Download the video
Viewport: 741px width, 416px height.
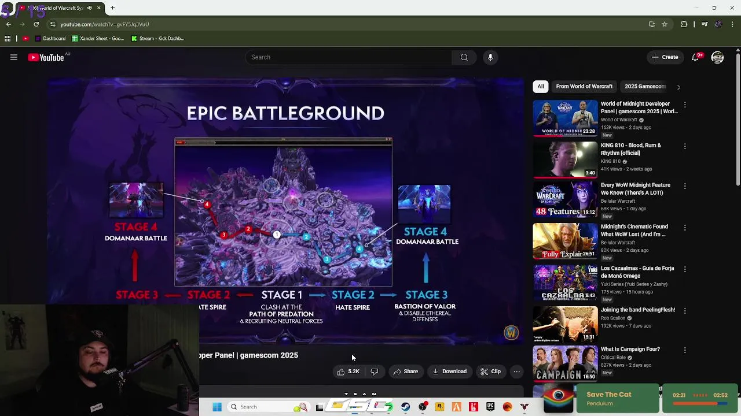[449, 372]
